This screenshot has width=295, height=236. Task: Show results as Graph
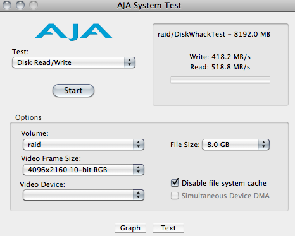tap(130, 228)
